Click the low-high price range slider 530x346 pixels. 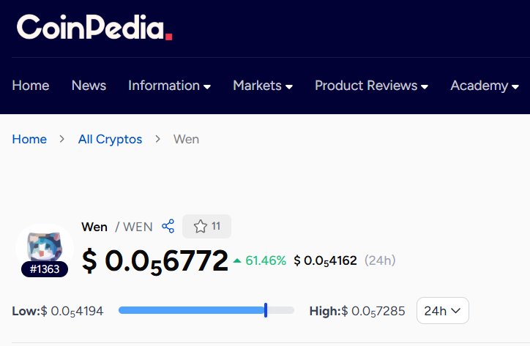206,310
